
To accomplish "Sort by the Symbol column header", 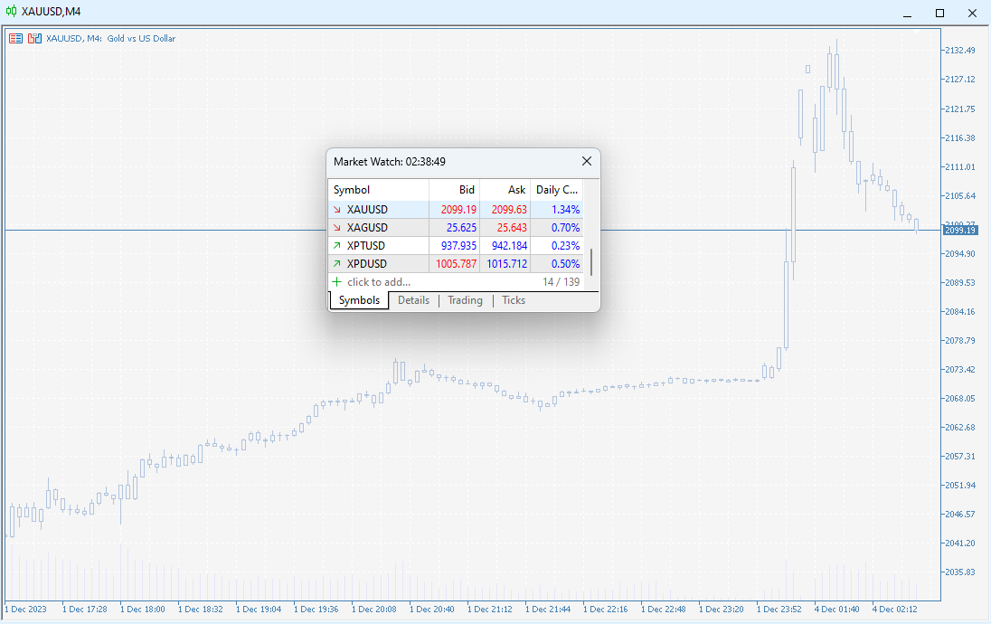I will [379, 190].
